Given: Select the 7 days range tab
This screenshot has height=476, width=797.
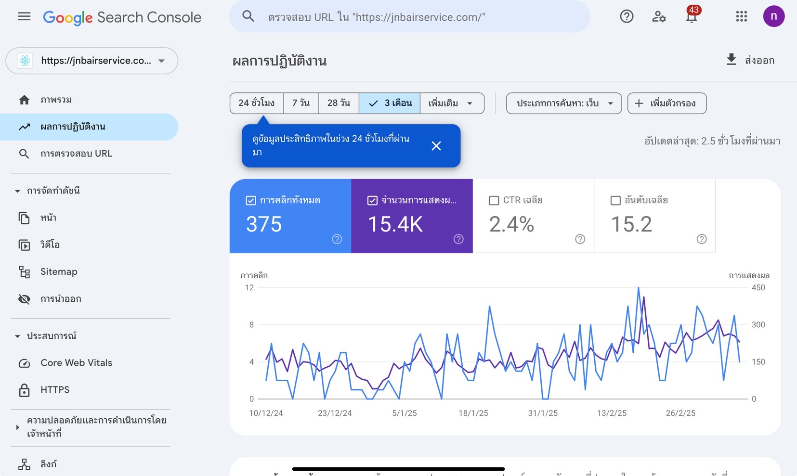Looking at the screenshot, I should 301,103.
